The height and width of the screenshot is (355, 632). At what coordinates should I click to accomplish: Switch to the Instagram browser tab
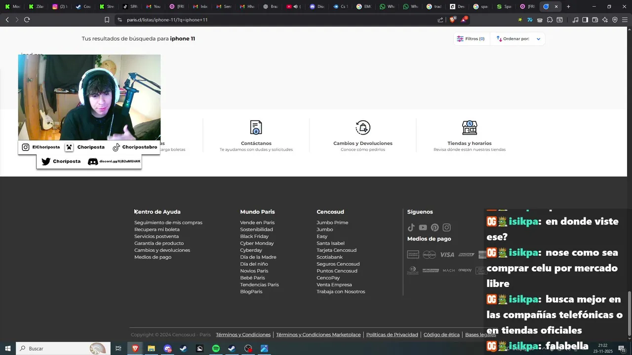click(x=59, y=6)
